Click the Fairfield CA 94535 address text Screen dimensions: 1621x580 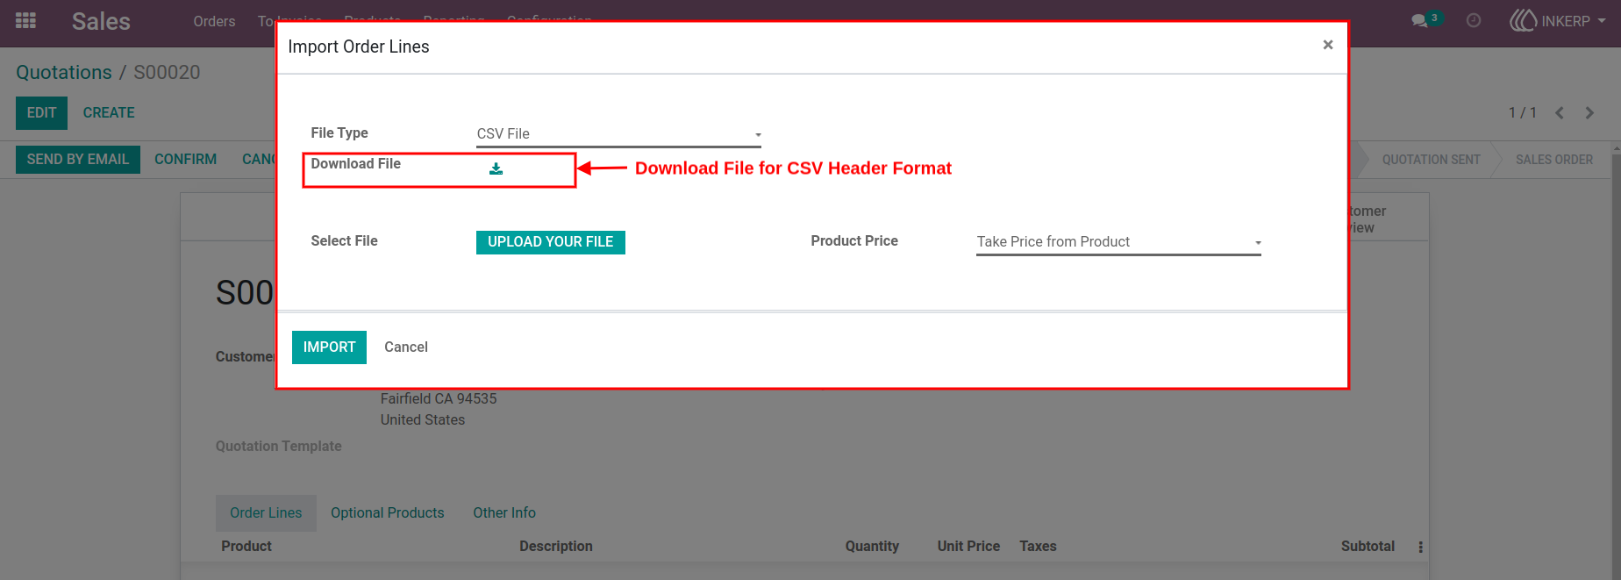[439, 399]
